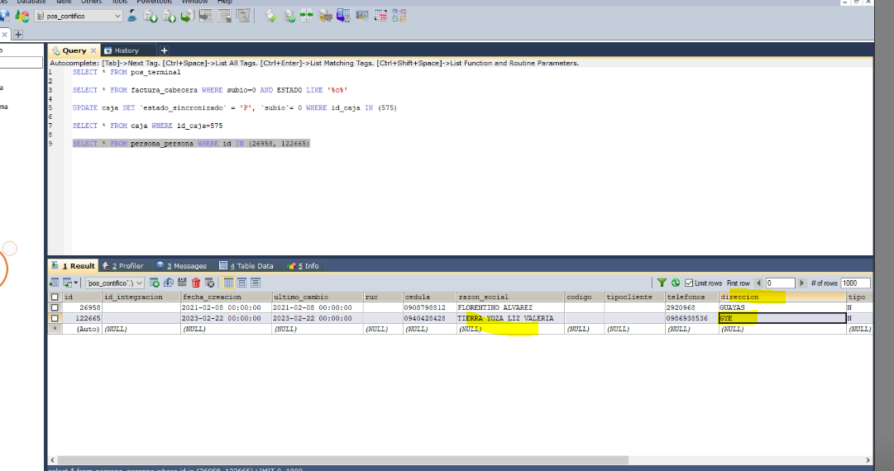This screenshot has height=471, width=894.
Task: Switch to text view mode
Action: (256, 283)
